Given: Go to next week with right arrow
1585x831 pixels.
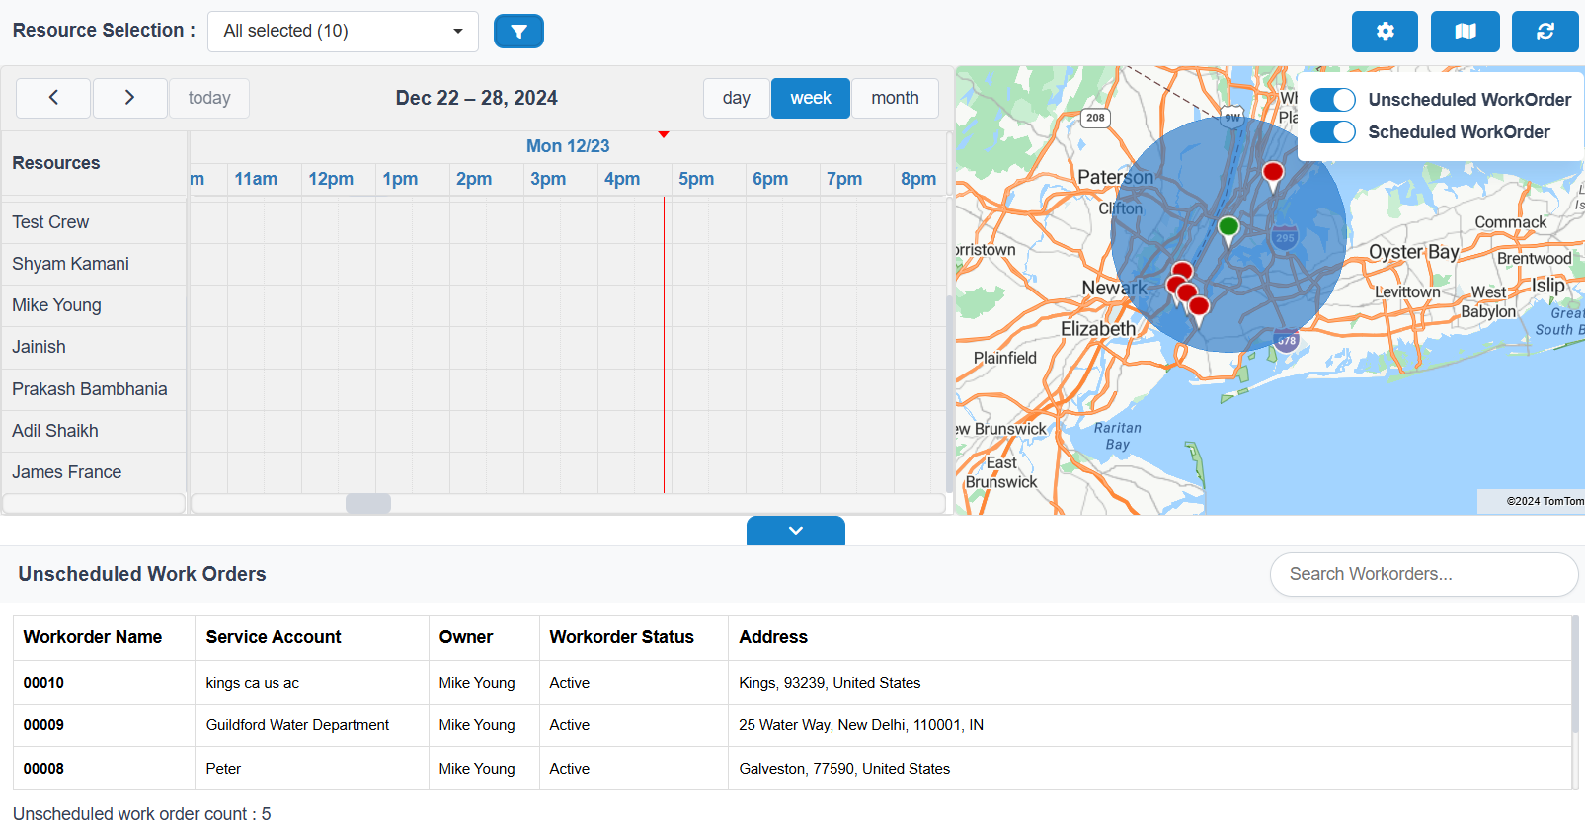Looking at the screenshot, I should (129, 98).
